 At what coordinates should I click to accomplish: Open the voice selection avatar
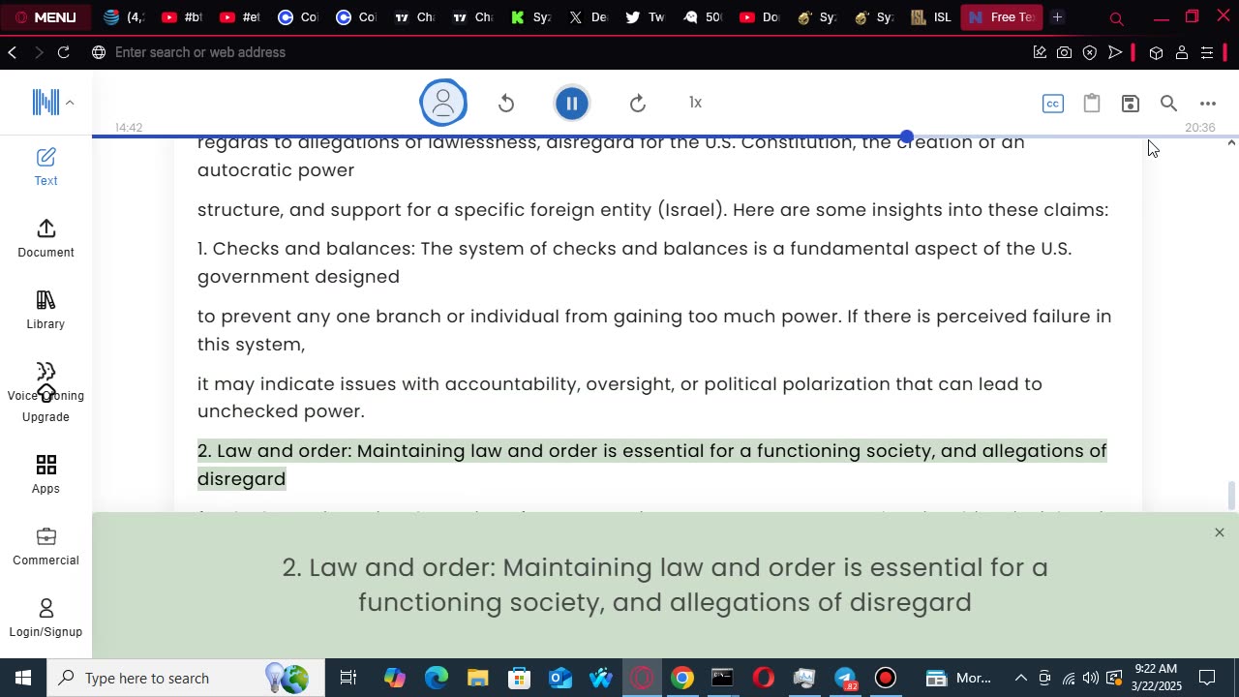pyautogui.click(x=443, y=103)
